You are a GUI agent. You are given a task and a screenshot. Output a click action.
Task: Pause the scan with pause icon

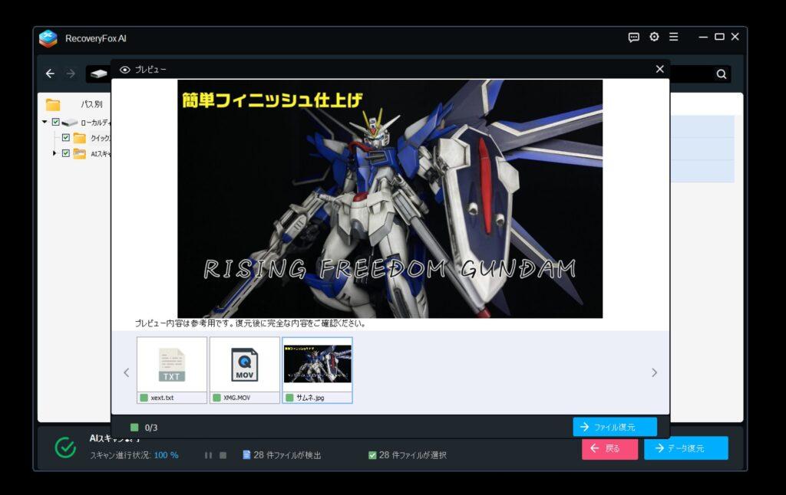(x=208, y=455)
